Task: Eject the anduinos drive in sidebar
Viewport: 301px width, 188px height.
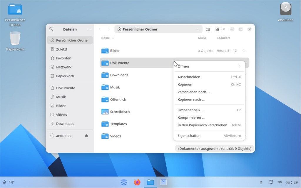Action: pyautogui.click(x=86, y=136)
